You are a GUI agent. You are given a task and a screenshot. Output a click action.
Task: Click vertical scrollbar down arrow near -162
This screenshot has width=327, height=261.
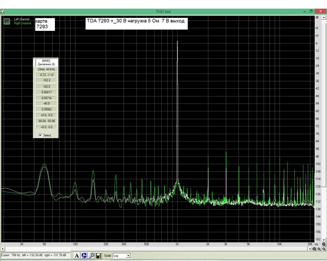(324, 240)
